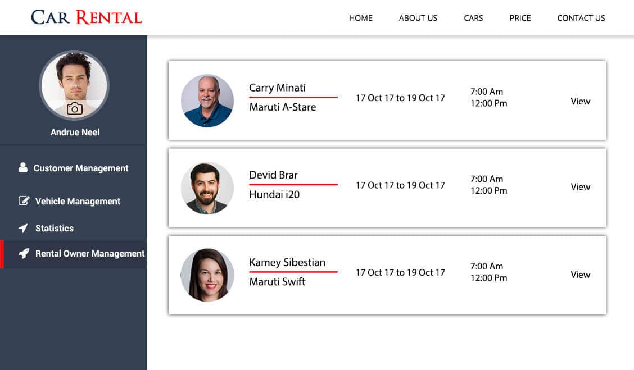634x370 pixels.
Task: Open the Home menu item
Action: 360,18
